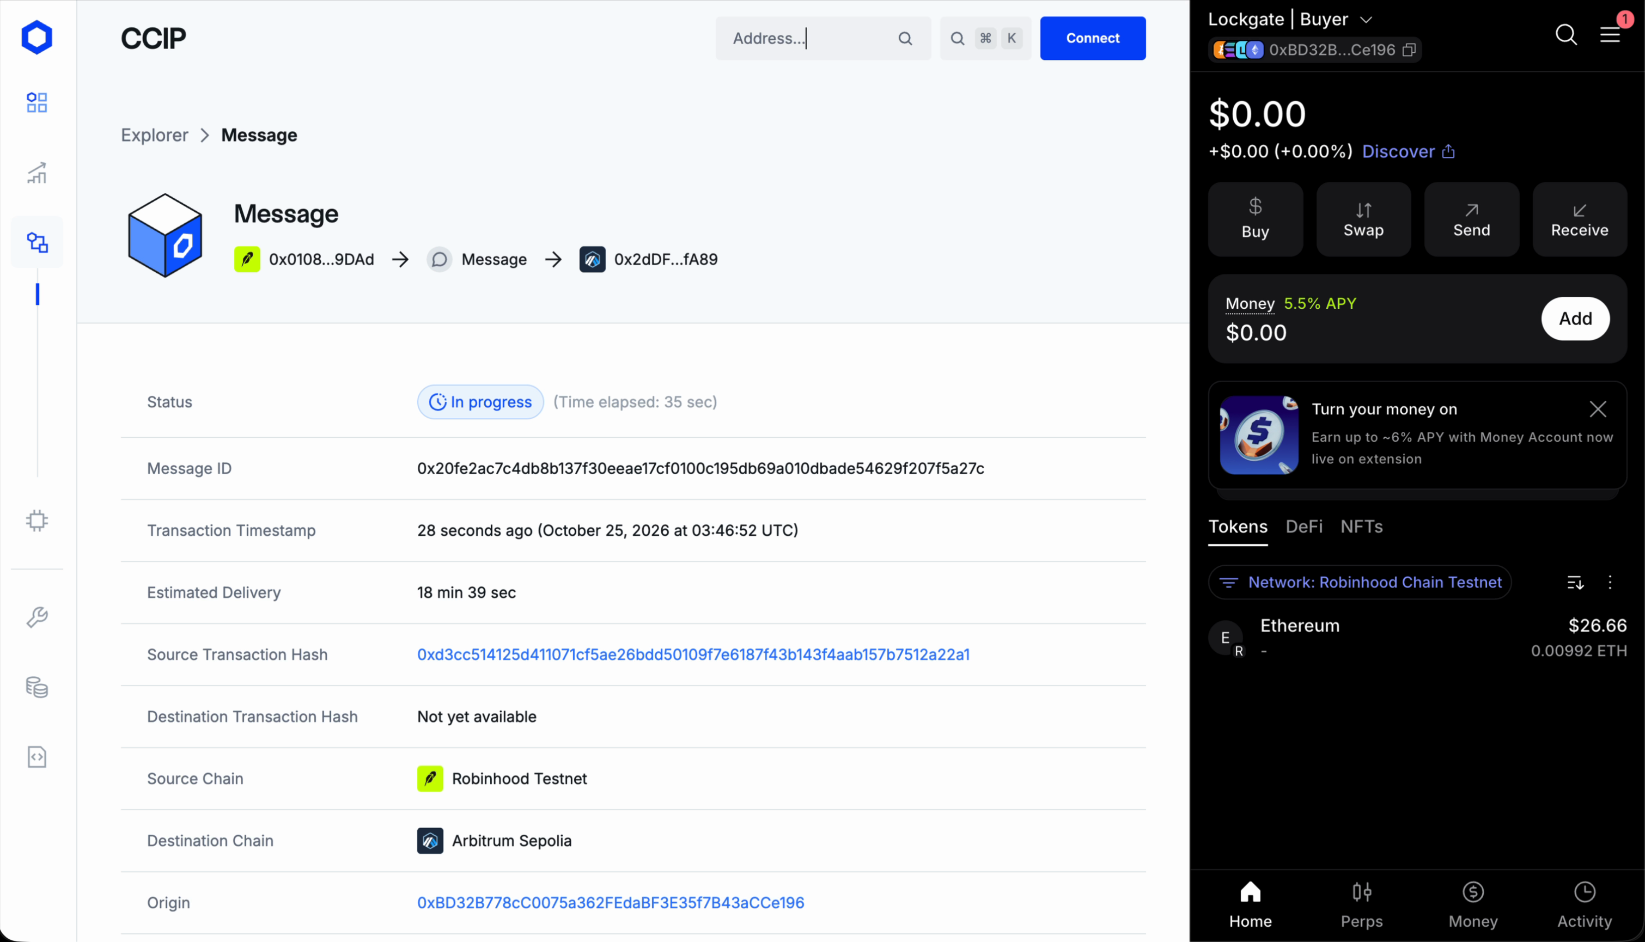Click the Discover link in wallet
This screenshot has width=1645, height=942.
click(x=1408, y=151)
